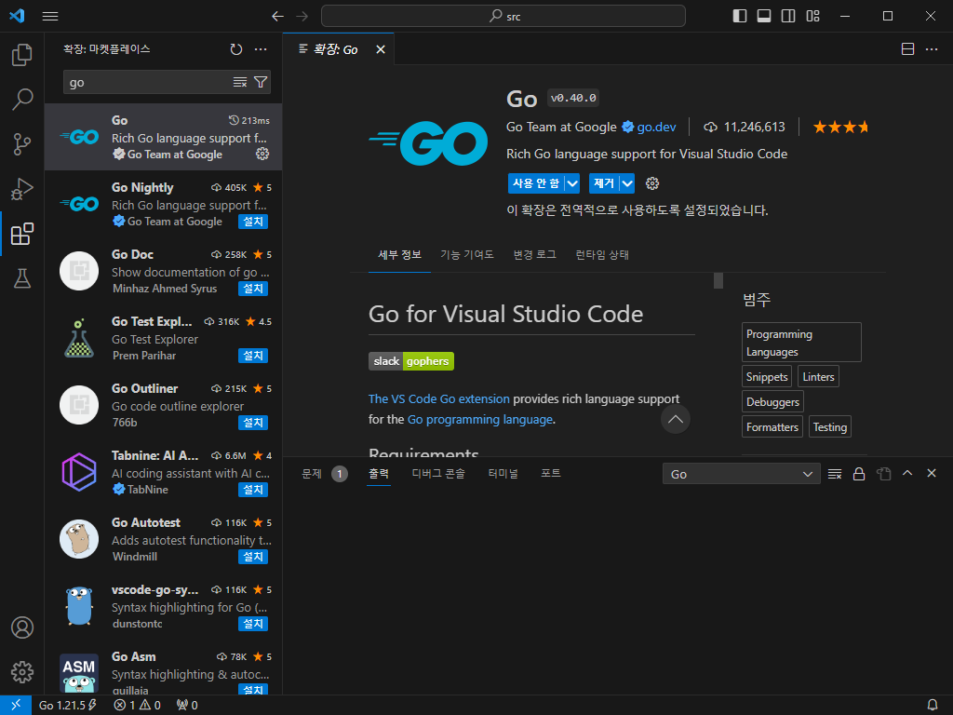
Task: Open Source Control view
Action: click(22, 144)
